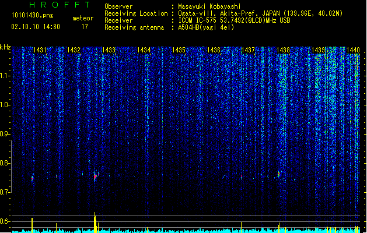Image resolution: width=367 pixels, height=233 pixels.
Task: Click the 1434 time marker
Action: 144,50
